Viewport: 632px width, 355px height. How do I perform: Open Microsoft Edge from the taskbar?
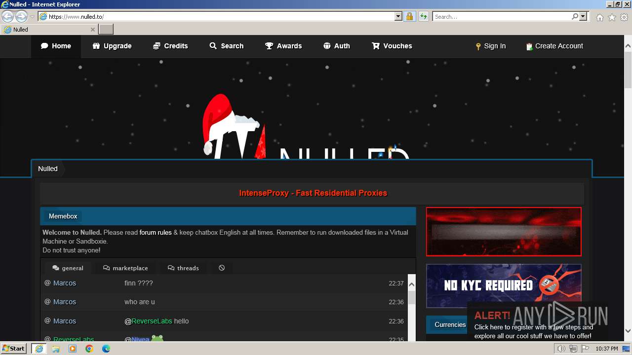[x=106, y=349]
